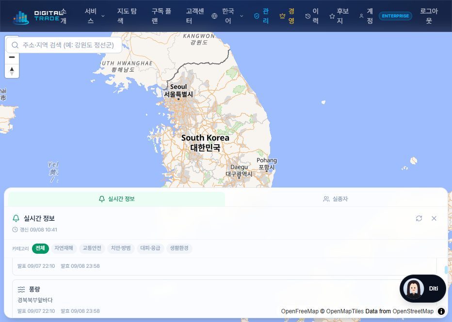Click the Diti avatar image
Image resolution: width=452 pixels, height=322 pixels.
pos(413,288)
